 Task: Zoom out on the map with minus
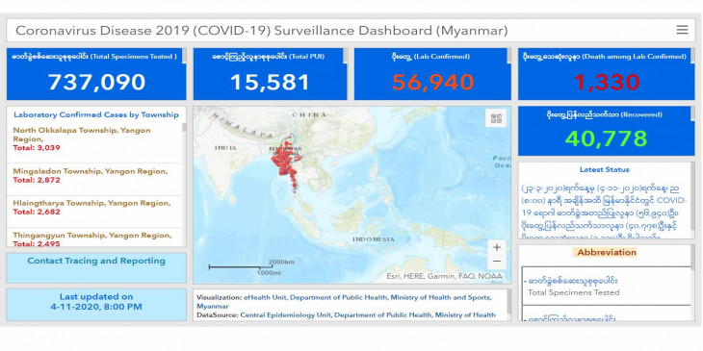point(497,262)
